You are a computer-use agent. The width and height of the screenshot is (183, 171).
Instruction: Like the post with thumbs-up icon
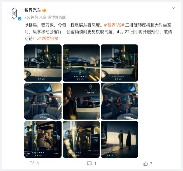point(146,163)
